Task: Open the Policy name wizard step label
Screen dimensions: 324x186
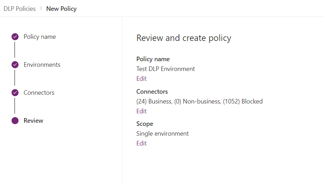Action: pos(39,37)
